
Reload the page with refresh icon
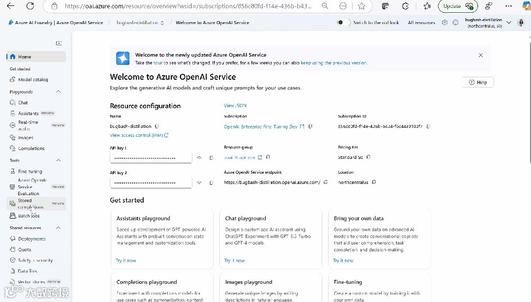[31, 6]
